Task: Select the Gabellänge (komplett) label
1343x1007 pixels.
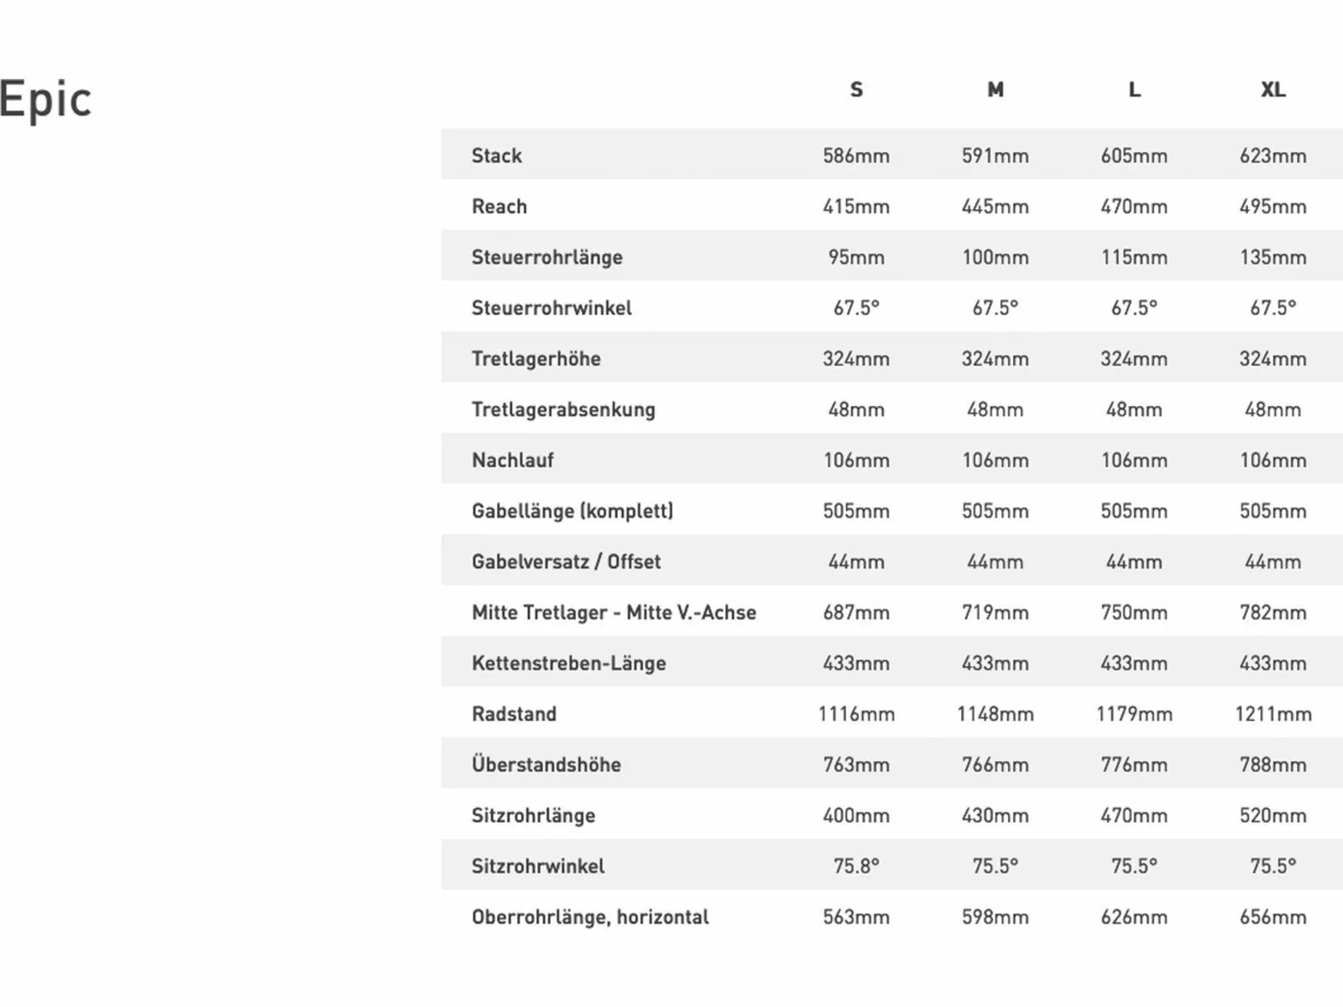Action: (x=572, y=511)
